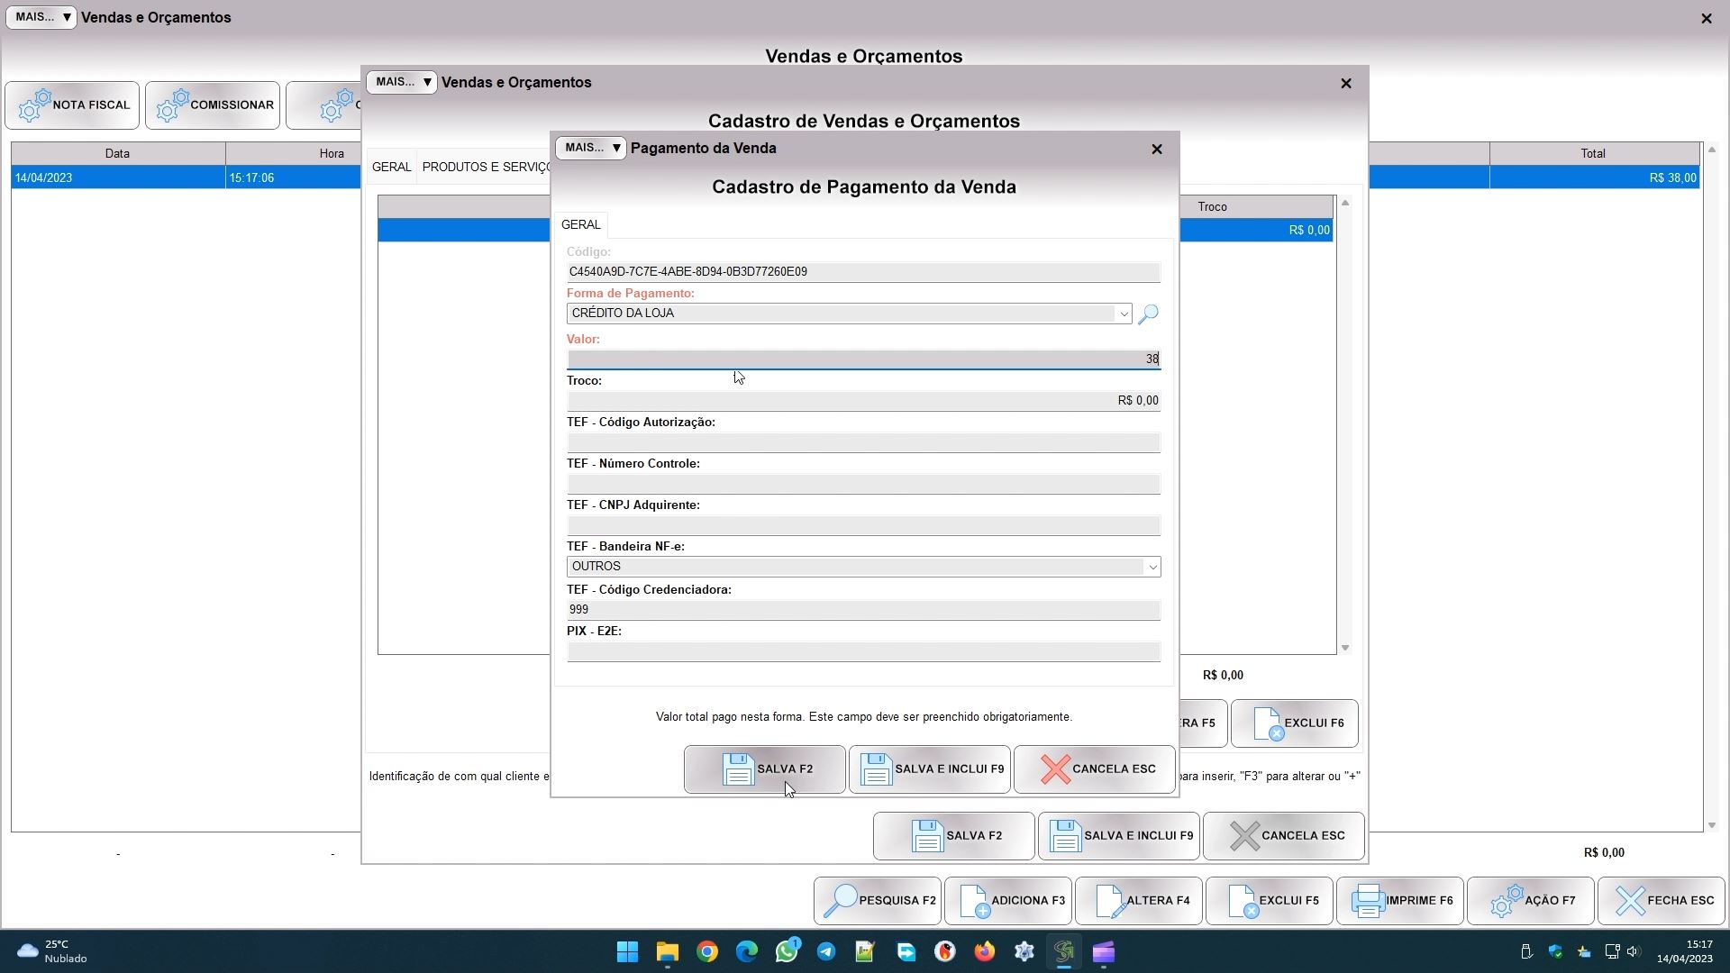Click the volume icon in the system tray
1730x973 pixels.
click(x=1633, y=951)
